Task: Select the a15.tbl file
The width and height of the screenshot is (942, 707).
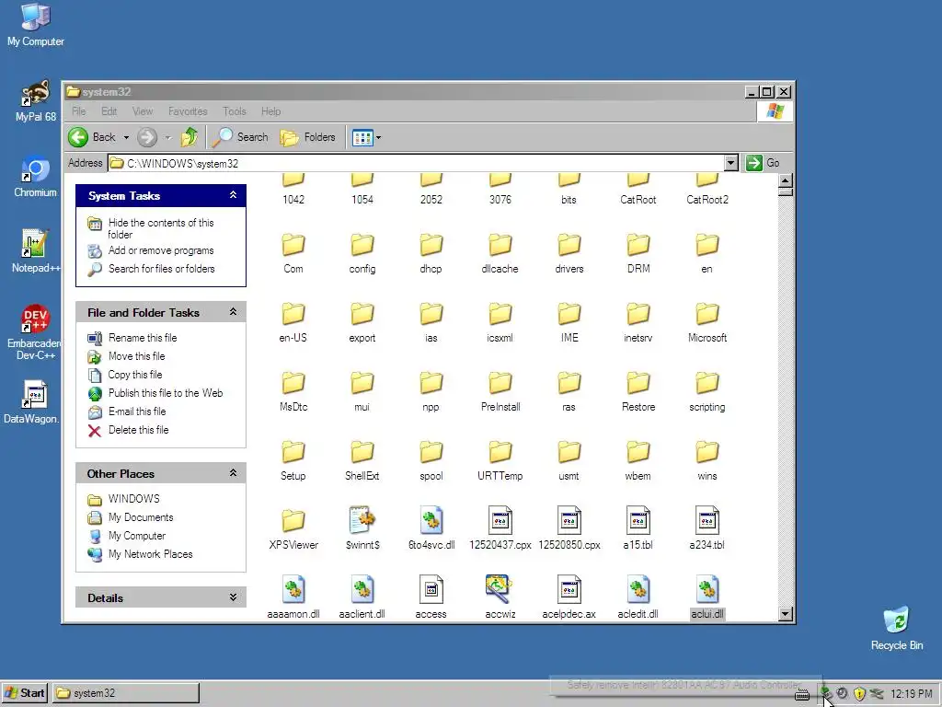Action: (x=638, y=529)
